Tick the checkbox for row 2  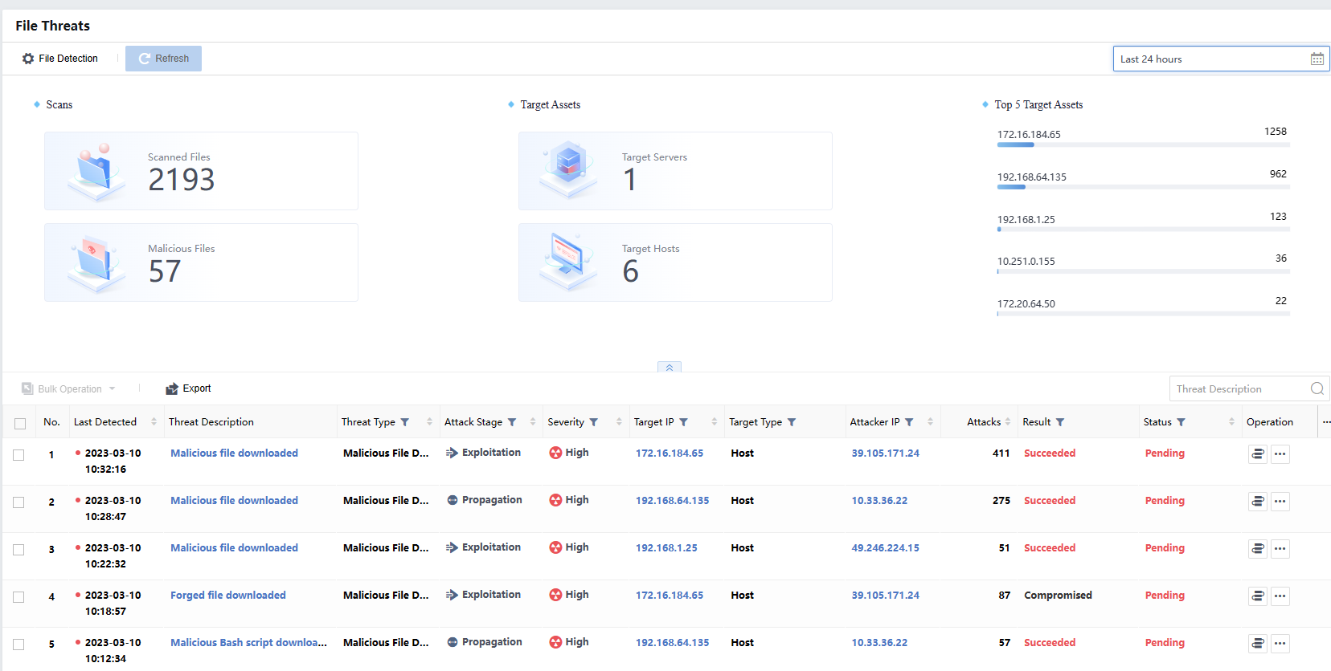[x=19, y=502]
